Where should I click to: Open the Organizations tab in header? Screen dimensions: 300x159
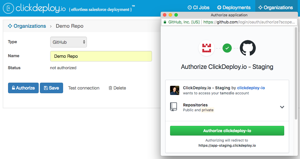click(276, 7)
